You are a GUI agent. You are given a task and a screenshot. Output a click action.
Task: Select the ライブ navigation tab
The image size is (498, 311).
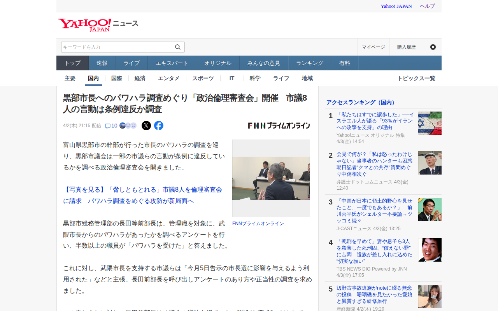(132, 63)
